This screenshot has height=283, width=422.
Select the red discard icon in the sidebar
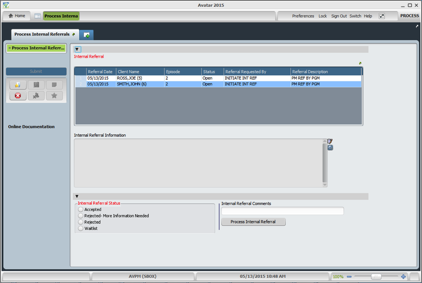(18, 95)
